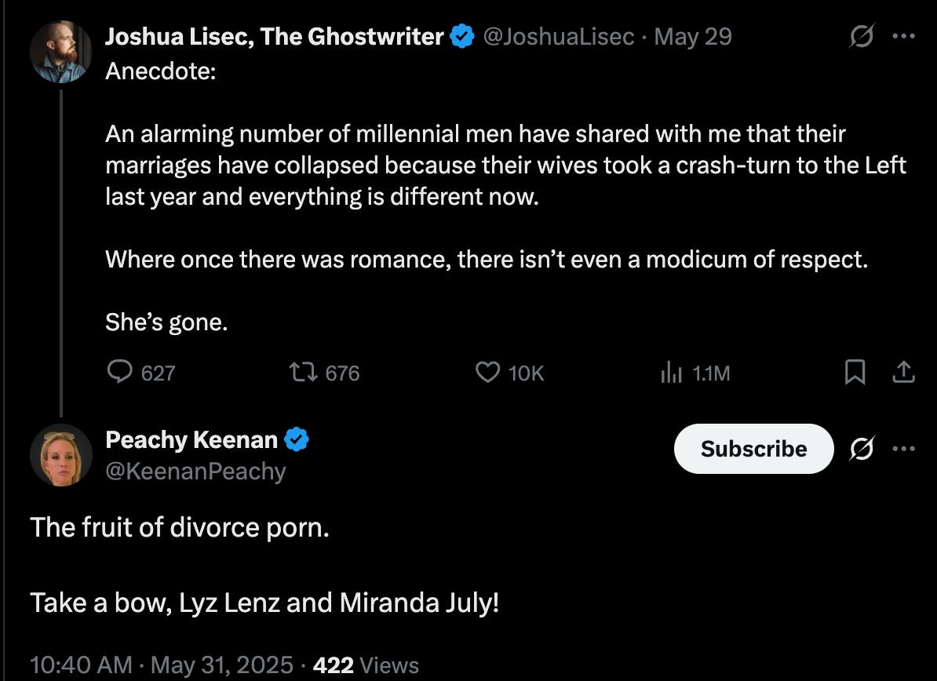Open the May 29 post timestamp
937x681 pixels.
(x=693, y=36)
